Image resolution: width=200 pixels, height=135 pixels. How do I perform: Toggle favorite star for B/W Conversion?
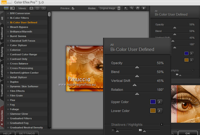[8, 13]
